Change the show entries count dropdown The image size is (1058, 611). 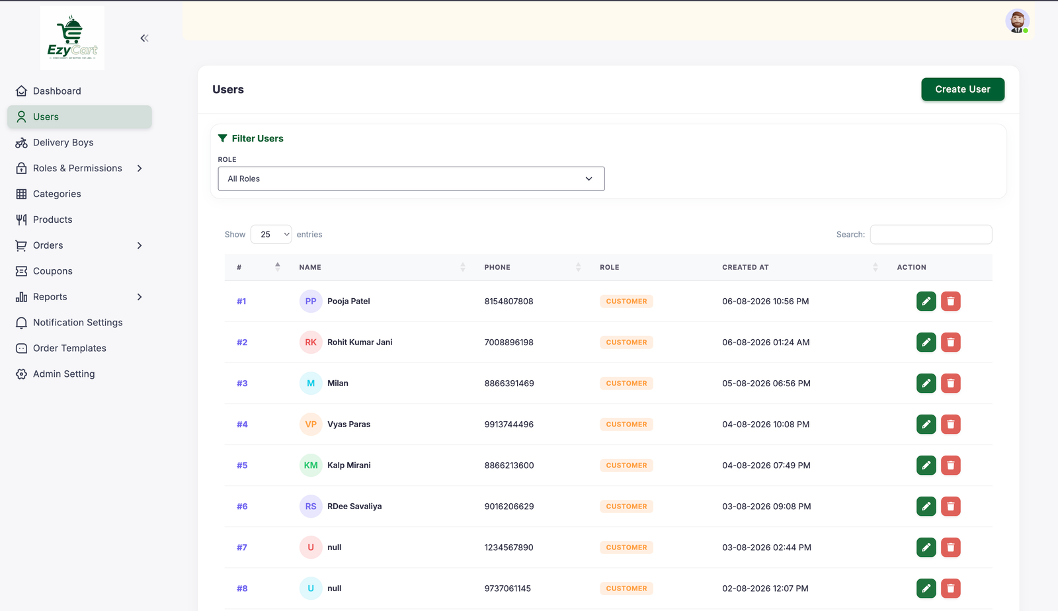pos(271,234)
